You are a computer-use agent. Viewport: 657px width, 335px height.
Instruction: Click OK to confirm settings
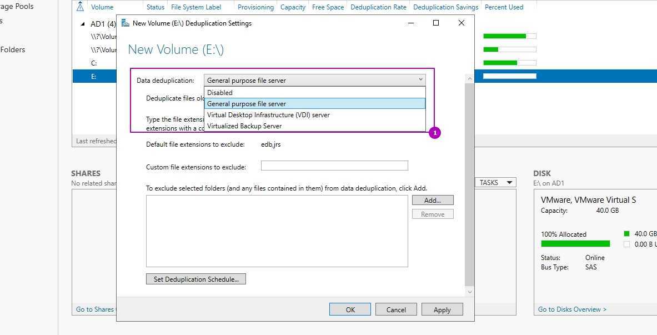tap(350, 309)
